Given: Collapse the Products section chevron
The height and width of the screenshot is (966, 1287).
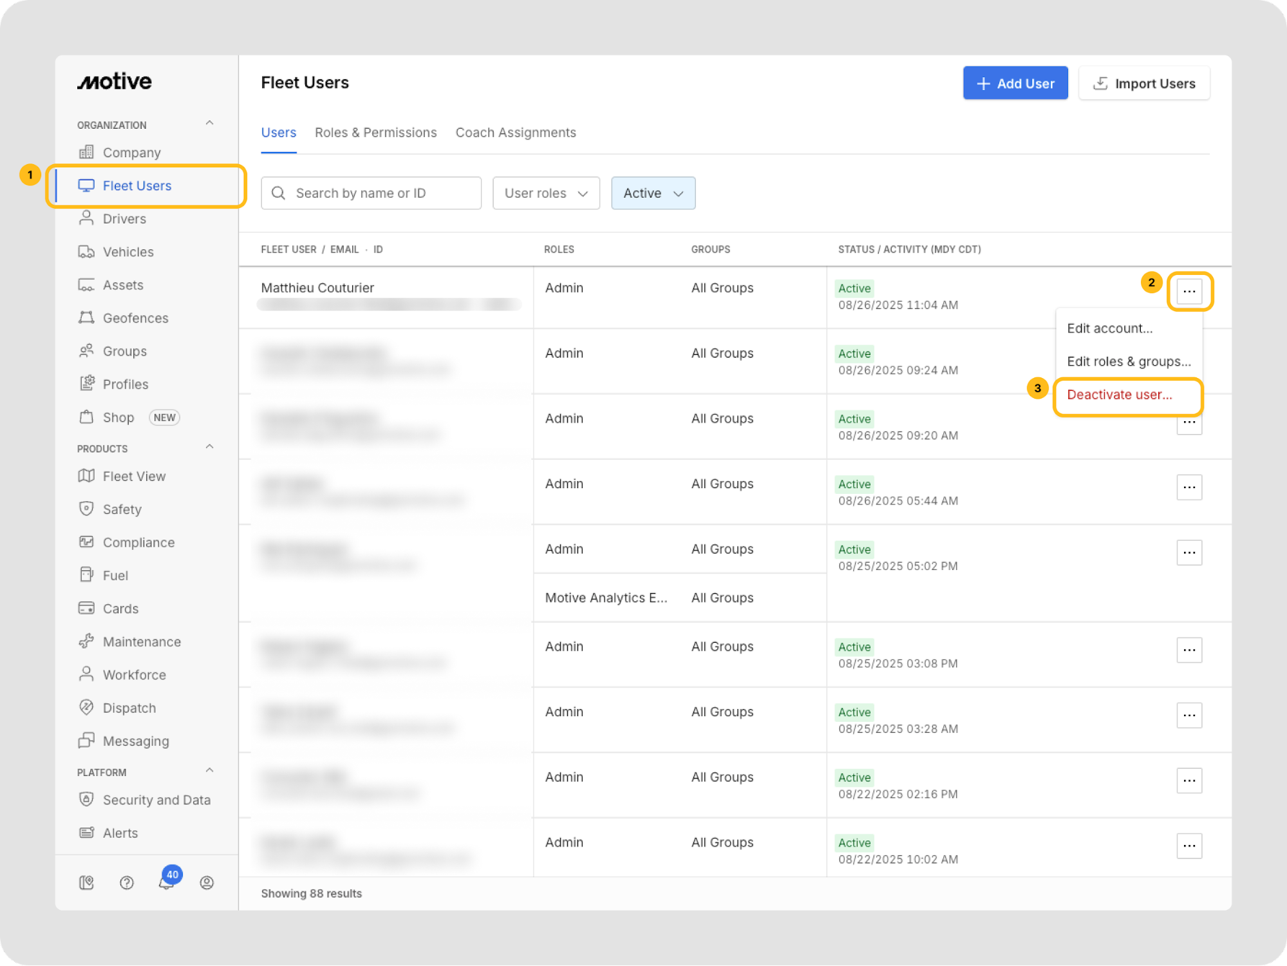Looking at the screenshot, I should click(209, 447).
